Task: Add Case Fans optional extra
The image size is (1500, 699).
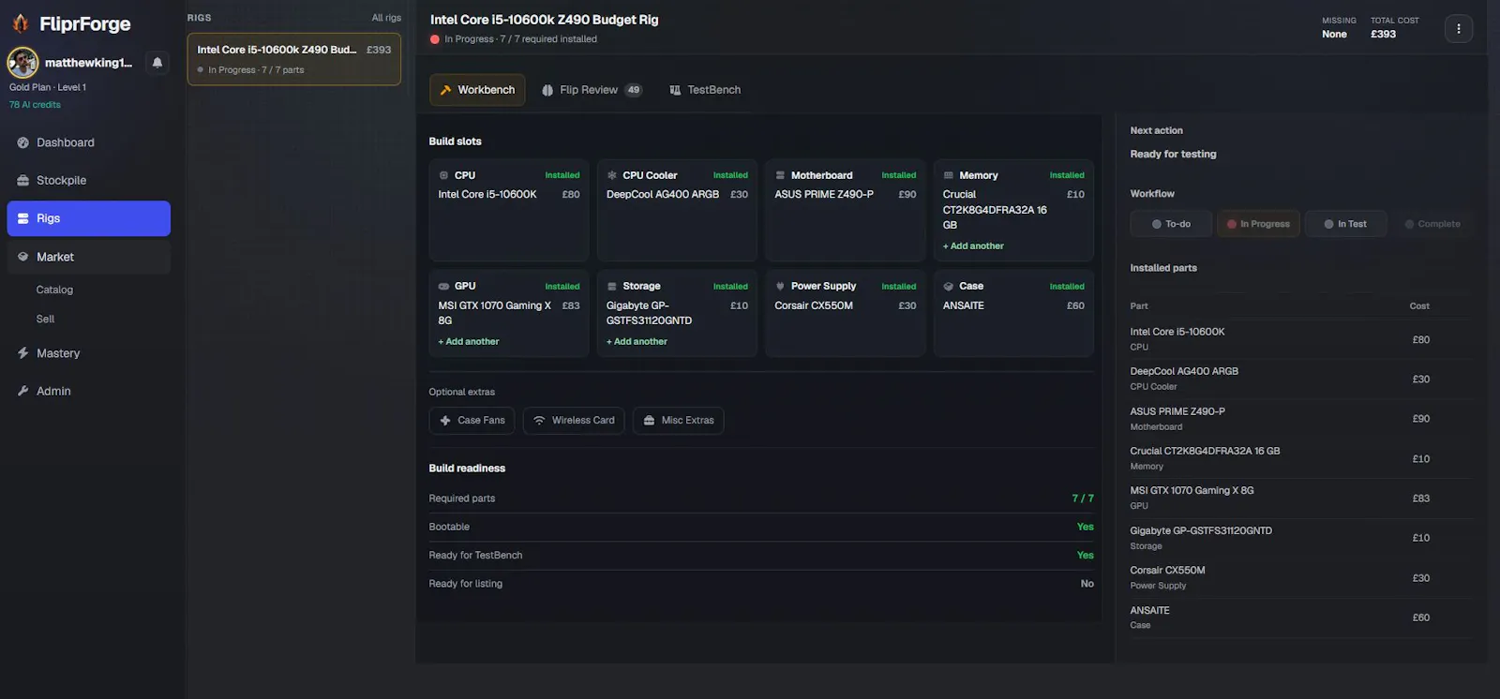Action: (472, 421)
